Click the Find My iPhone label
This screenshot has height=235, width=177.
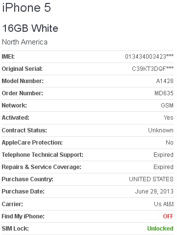(x=23, y=216)
